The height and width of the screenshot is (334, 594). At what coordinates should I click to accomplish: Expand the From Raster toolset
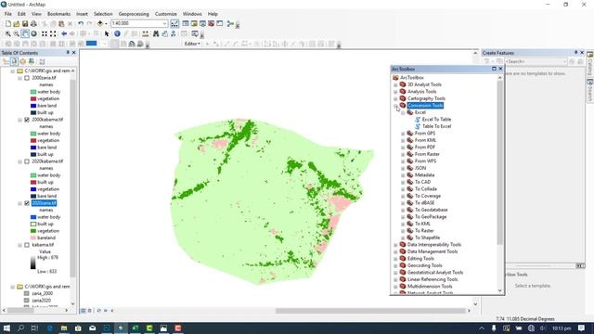pyautogui.click(x=403, y=154)
